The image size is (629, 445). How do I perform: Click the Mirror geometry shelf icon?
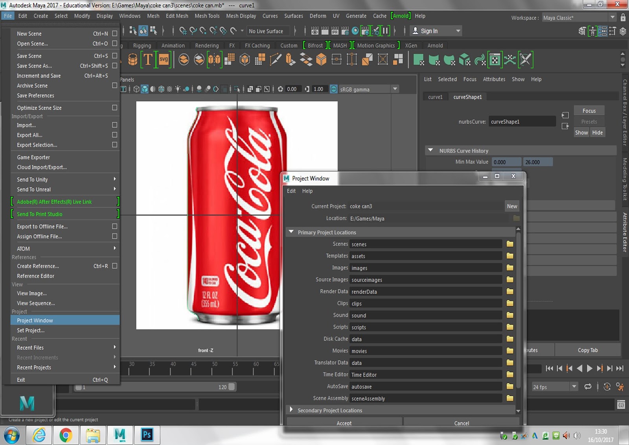[214, 60]
